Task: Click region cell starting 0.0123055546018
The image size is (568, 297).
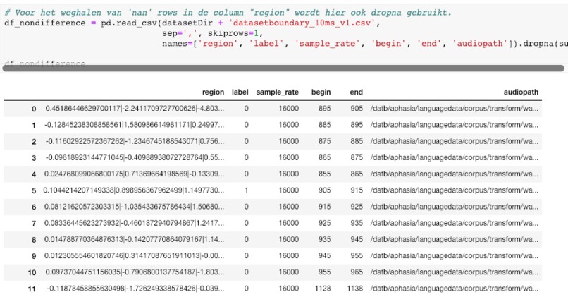Action: [134, 255]
